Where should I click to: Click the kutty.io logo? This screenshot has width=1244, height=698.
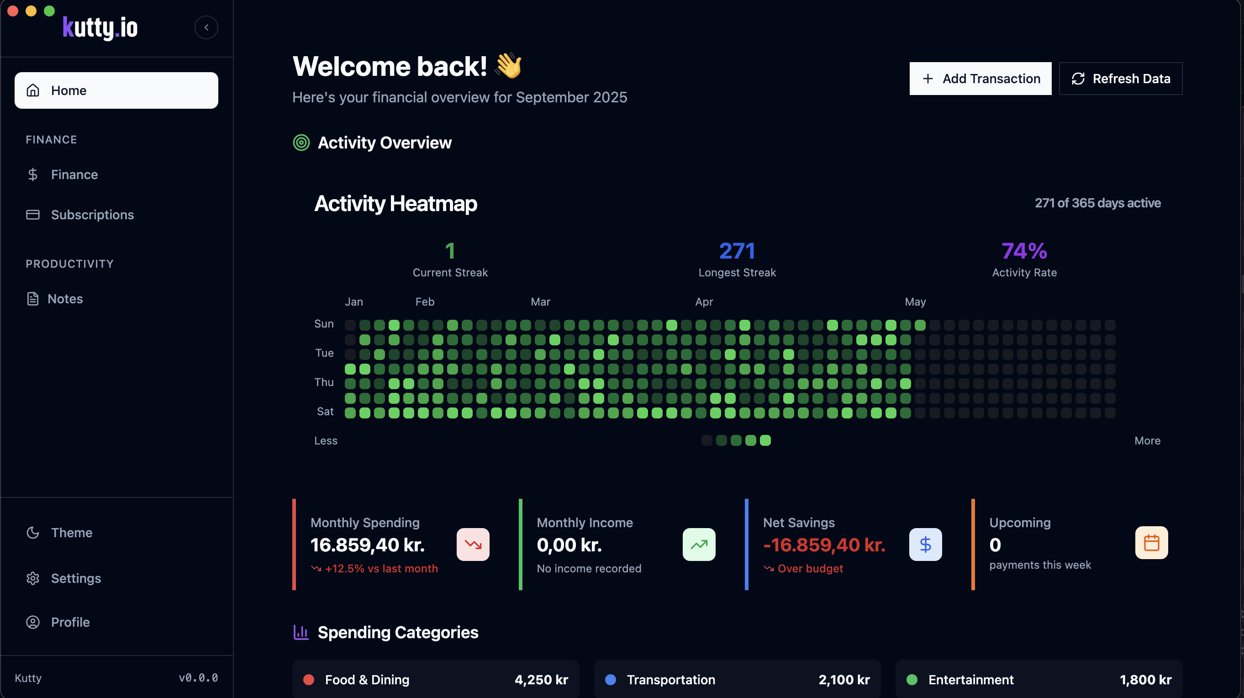tap(100, 27)
